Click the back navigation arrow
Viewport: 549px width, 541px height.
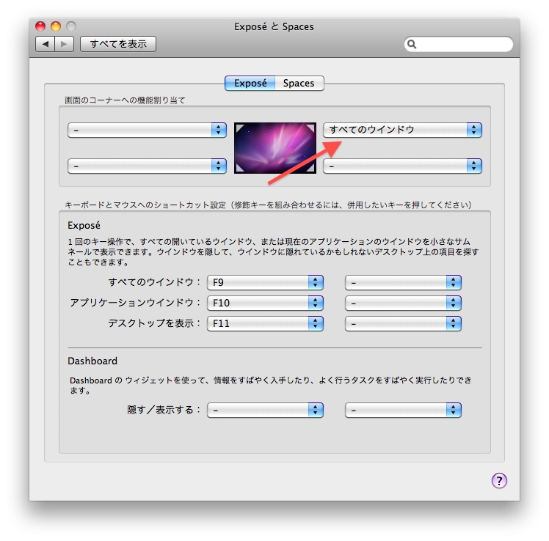coord(46,44)
